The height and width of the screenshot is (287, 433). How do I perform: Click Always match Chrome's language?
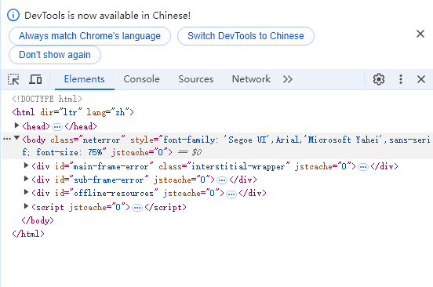(x=89, y=36)
